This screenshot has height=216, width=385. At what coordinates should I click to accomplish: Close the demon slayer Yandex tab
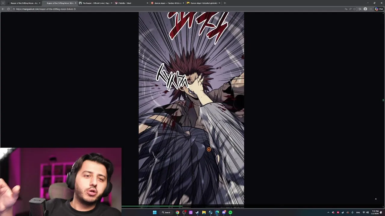coord(183,3)
